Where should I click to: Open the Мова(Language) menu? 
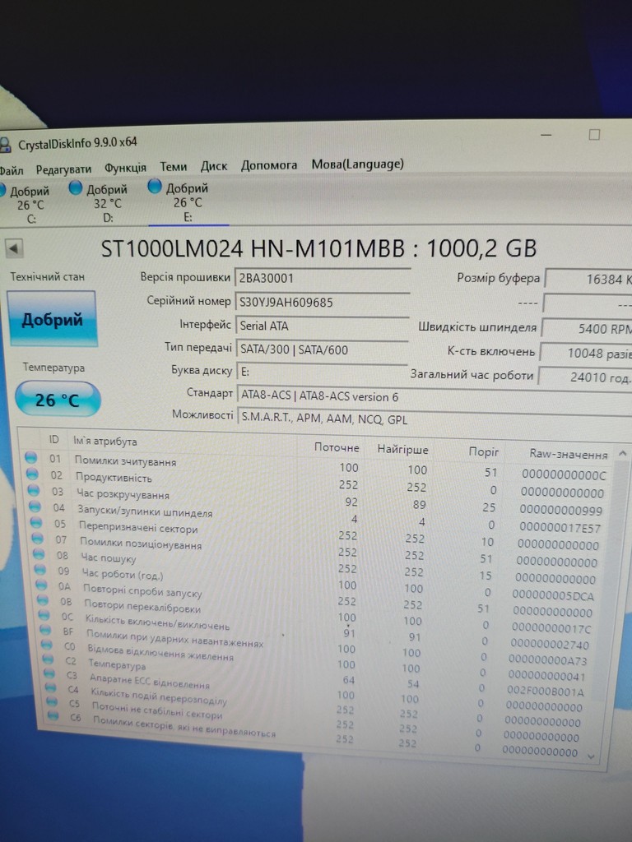pos(357,164)
